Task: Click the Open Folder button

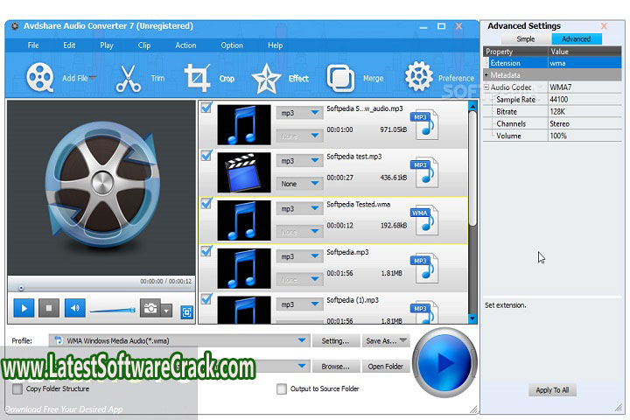Action: 385,366
